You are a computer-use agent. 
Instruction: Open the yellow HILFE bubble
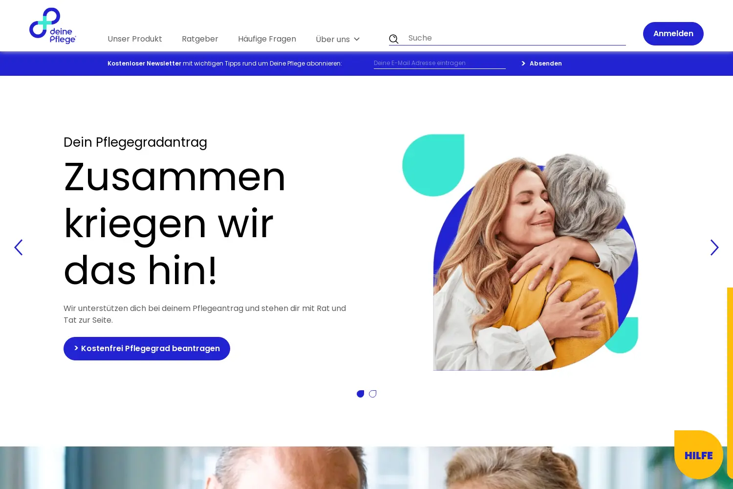click(x=698, y=455)
